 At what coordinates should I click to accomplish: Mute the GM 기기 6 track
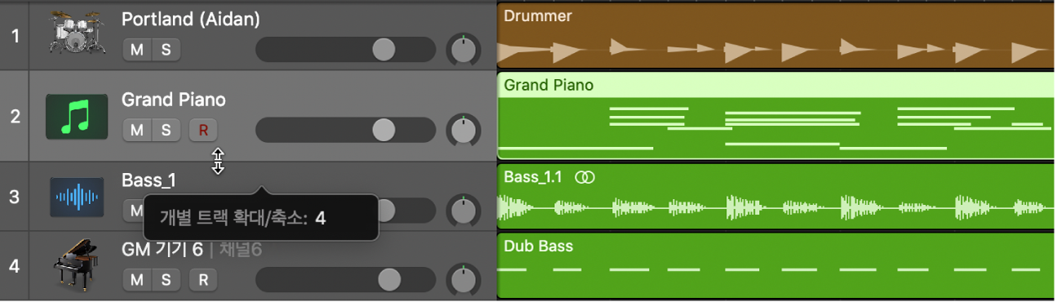pos(137,280)
